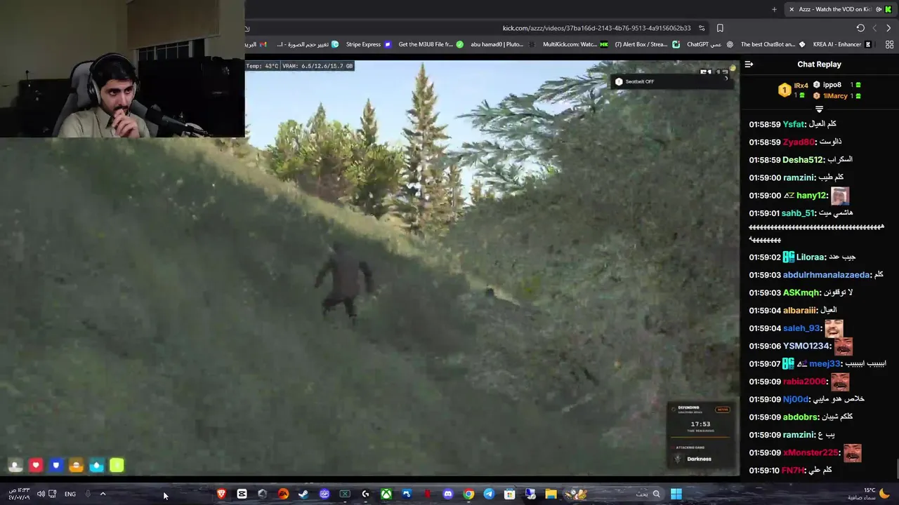Open chat user ASKmqh's profile
The height and width of the screenshot is (505, 899).
[801, 292]
